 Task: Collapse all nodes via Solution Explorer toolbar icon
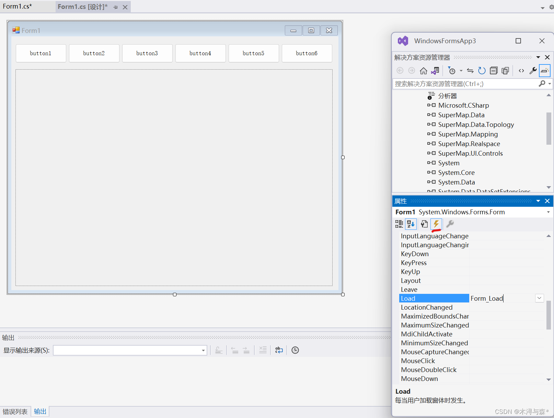(494, 70)
